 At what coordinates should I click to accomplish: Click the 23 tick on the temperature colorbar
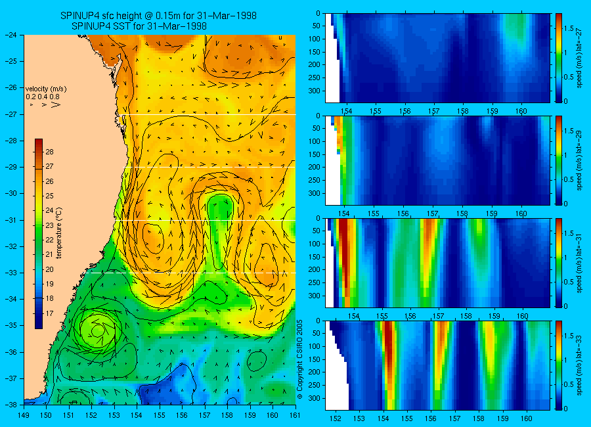tap(49, 225)
